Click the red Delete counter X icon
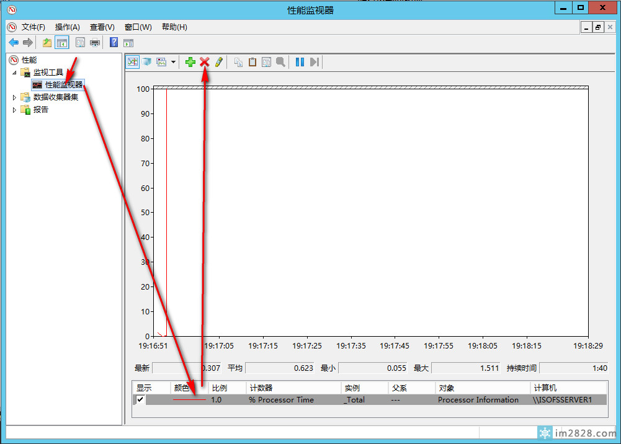Viewport: 621px width, 444px height. pos(204,62)
